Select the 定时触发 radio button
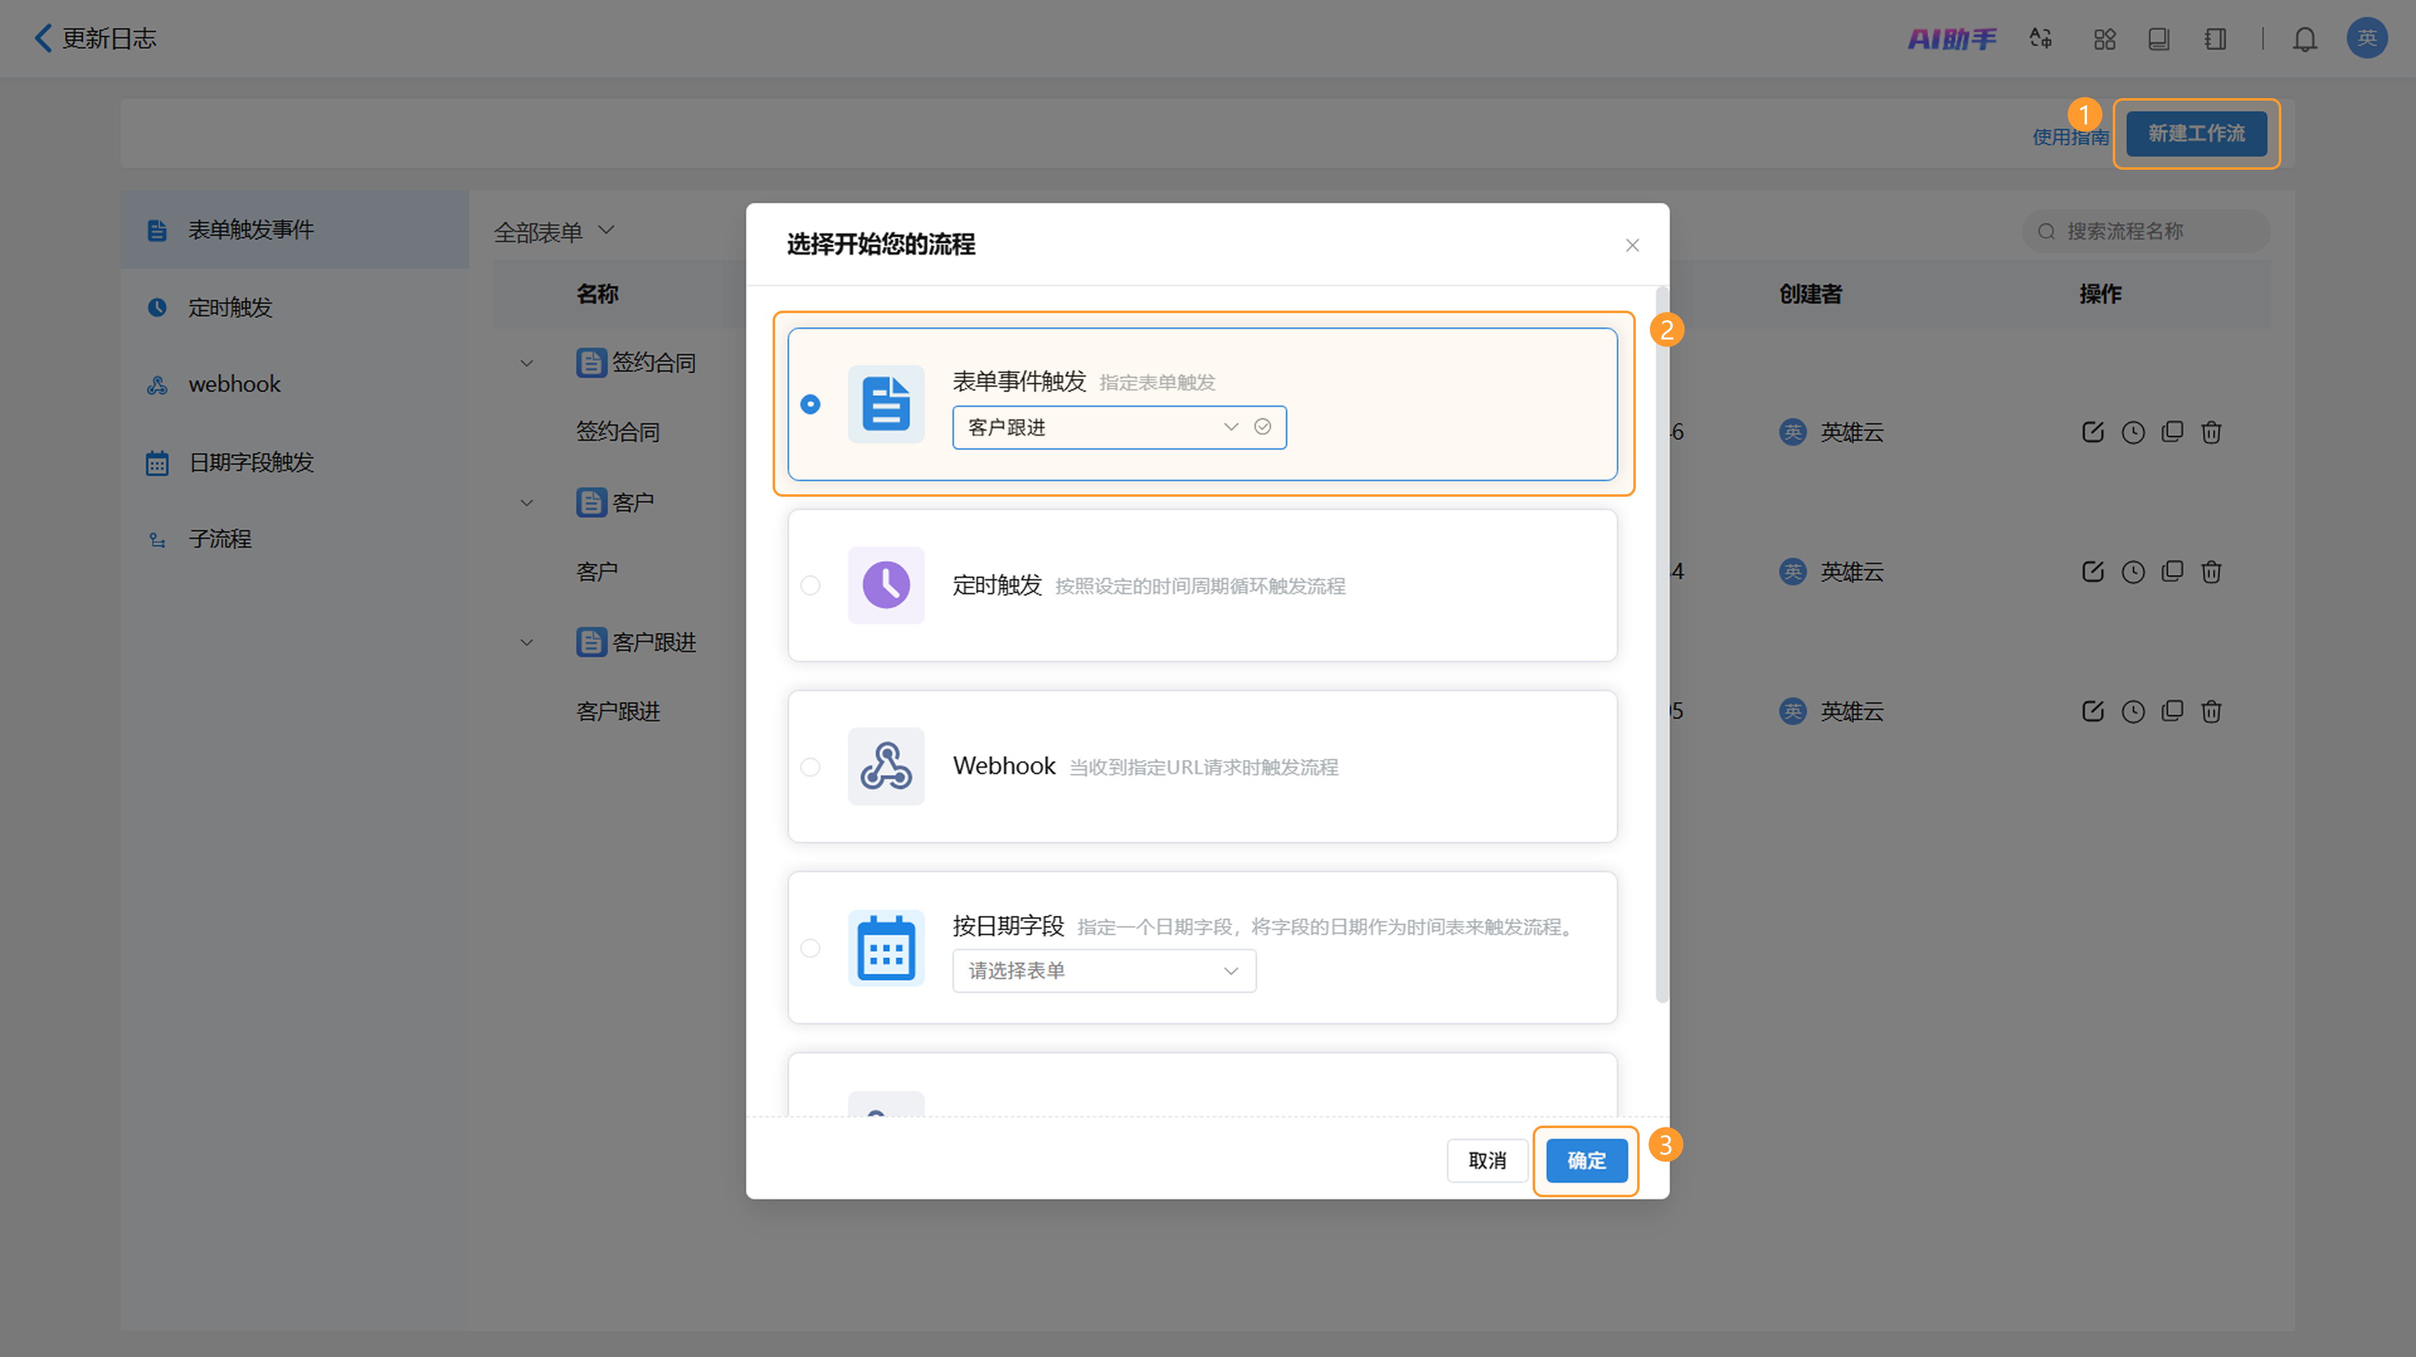Image resolution: width=2416 pixels, height=1357 pixels. [810, 585]
